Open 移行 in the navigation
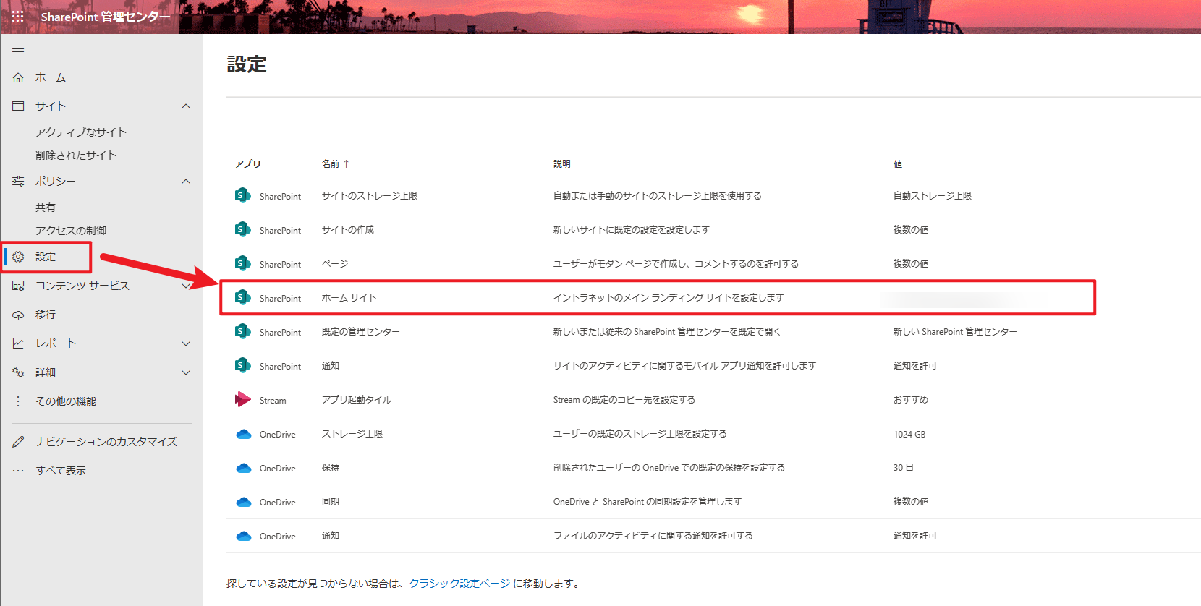 46,315
